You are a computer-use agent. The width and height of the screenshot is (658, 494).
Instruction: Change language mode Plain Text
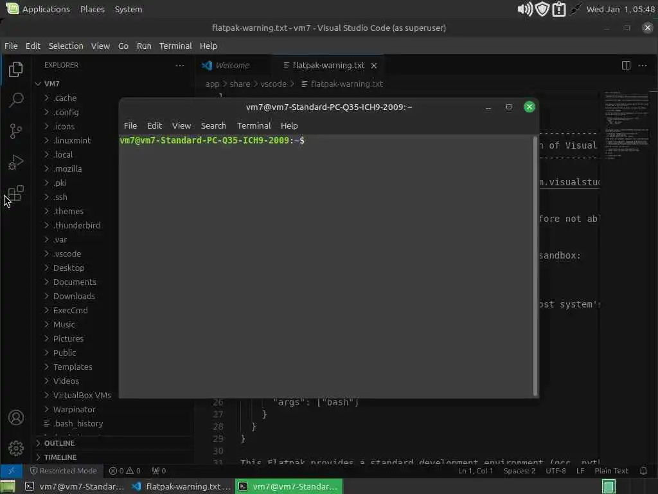tap(611, 470)
